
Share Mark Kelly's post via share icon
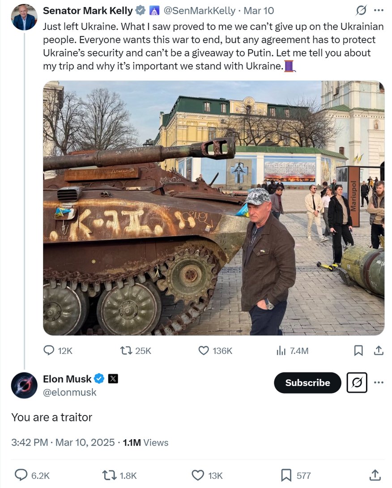pos(379,351)
